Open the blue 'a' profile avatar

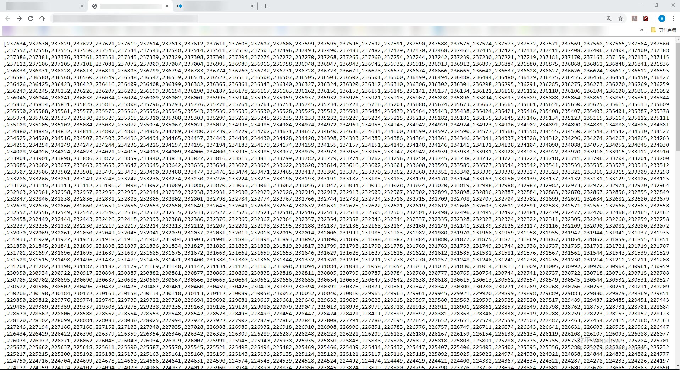[x=662, y=18]
